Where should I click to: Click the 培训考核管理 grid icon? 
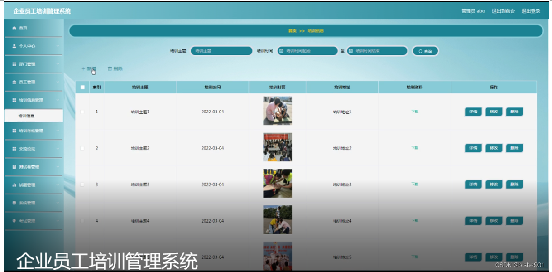pyautogui.click(x=14, y=131)
